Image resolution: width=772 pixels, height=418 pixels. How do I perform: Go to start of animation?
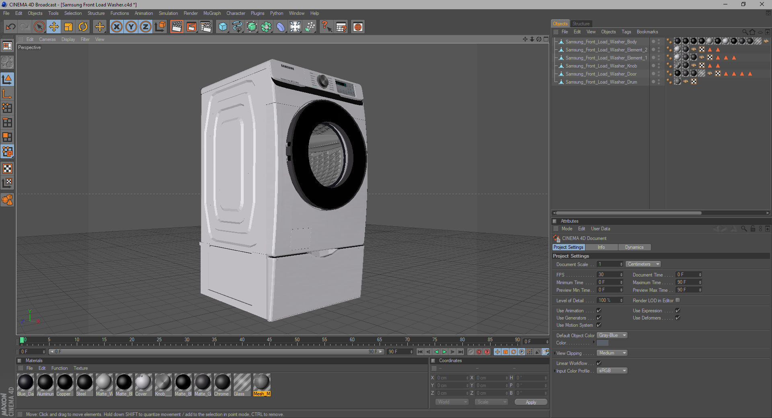[x=420, y=352]
